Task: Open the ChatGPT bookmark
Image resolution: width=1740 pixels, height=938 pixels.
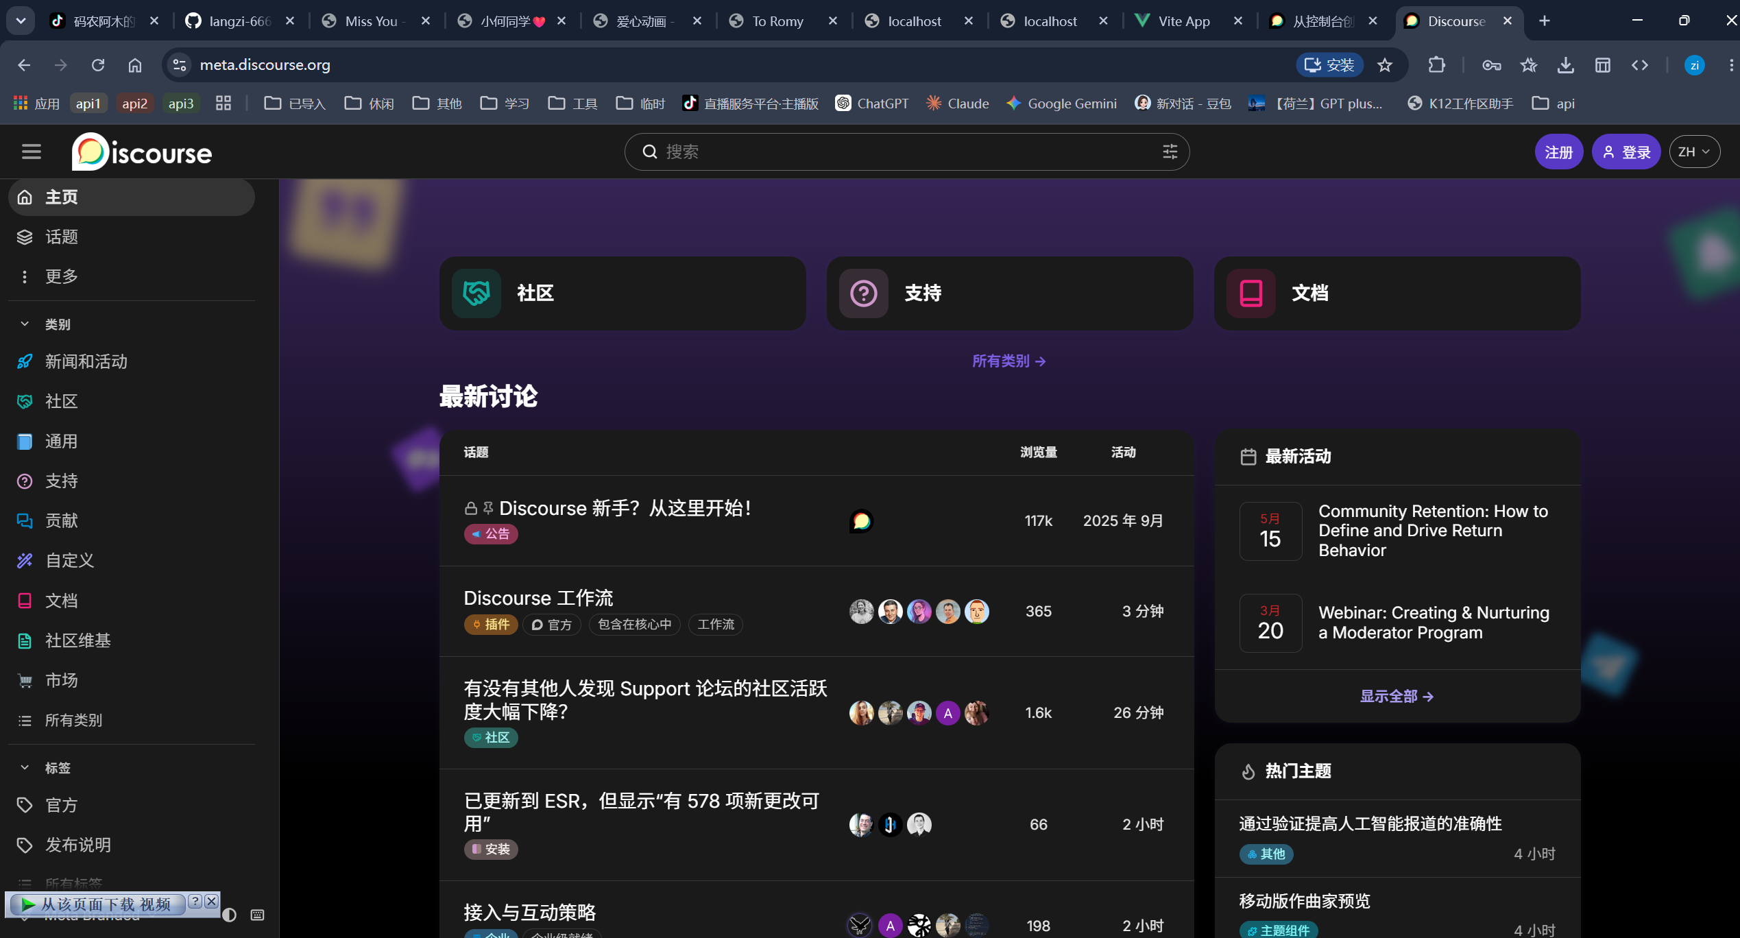Action: click(x=871, y=104)
